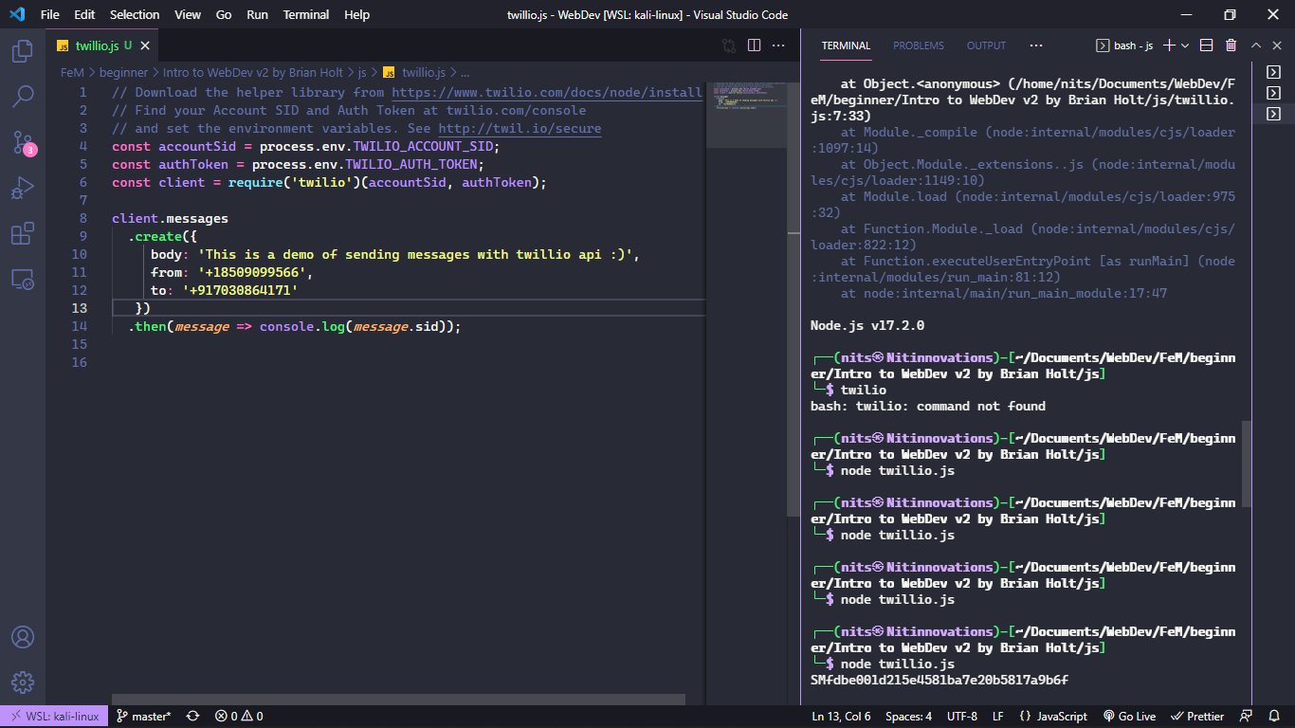The height and width of the screenshot is (728, 1295).
Task: Toggle Prettier formatter in status bar
Action: pyautogui.click(x=1197, y=717)
